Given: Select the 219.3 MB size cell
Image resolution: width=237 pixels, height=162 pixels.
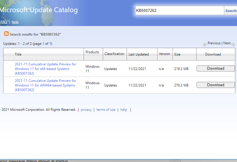Looking at the screenshot, I should tap(181, 69).
